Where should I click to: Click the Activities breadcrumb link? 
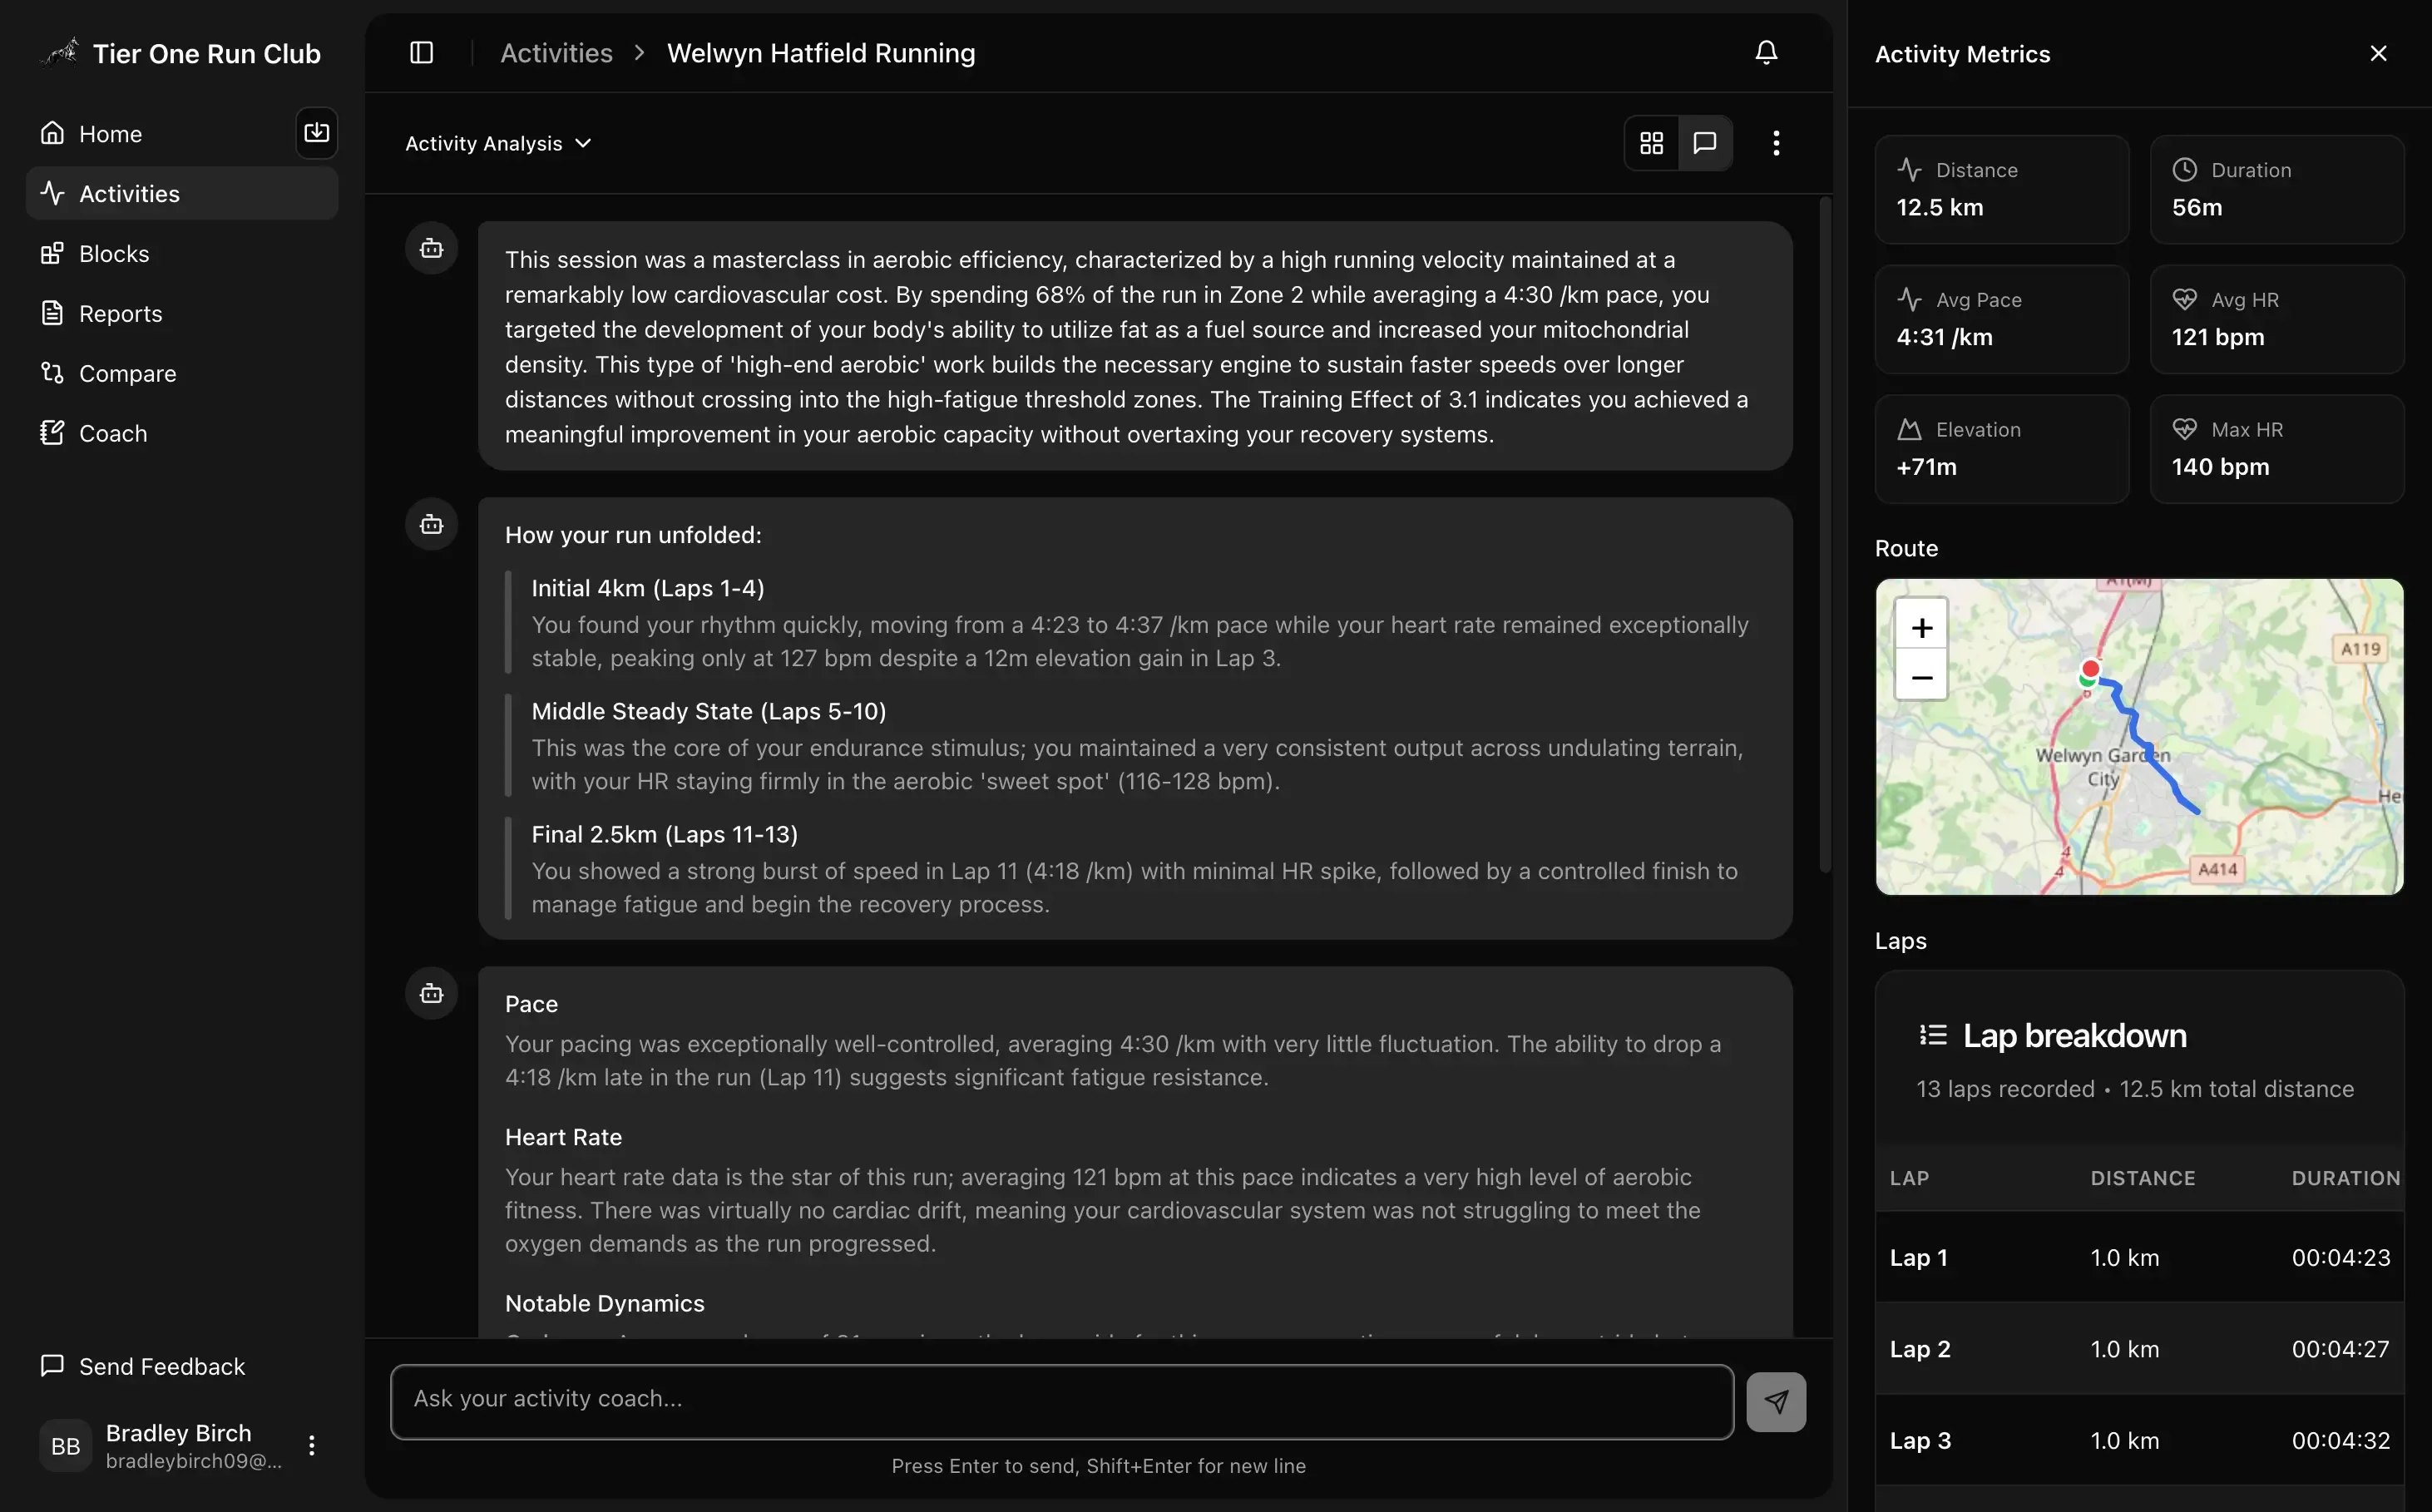556,53
